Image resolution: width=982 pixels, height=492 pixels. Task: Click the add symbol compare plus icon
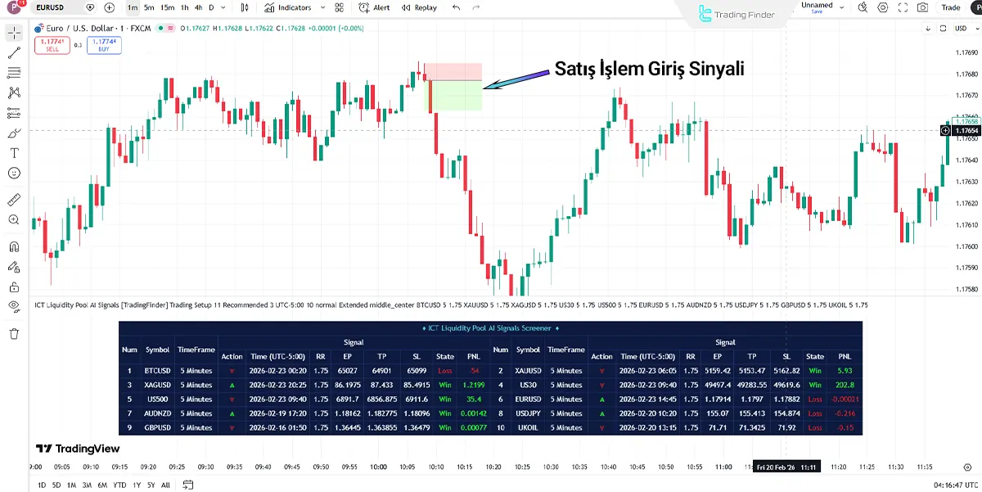click(110, 7)
